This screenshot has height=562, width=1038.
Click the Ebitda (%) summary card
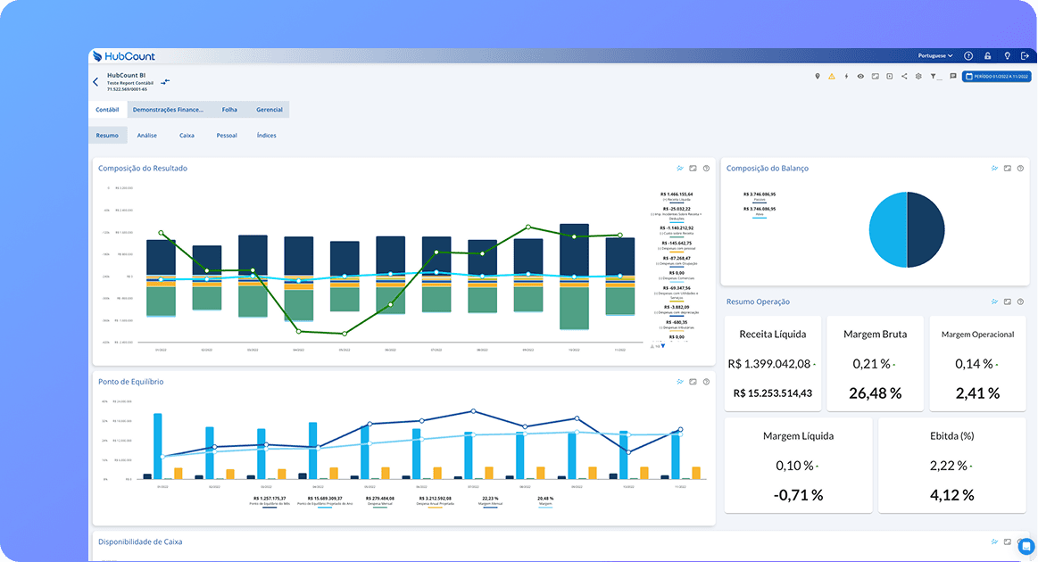(x=952, y=466)
